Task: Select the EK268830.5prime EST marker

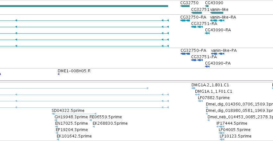Action: [x=94, y=127]
